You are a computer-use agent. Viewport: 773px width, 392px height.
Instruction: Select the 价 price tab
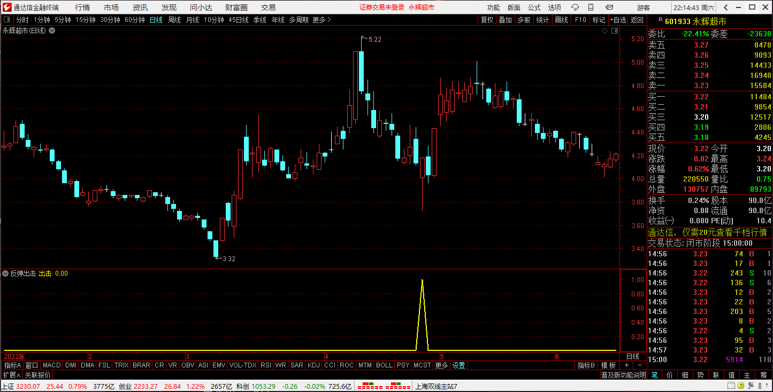pos(670,375)
